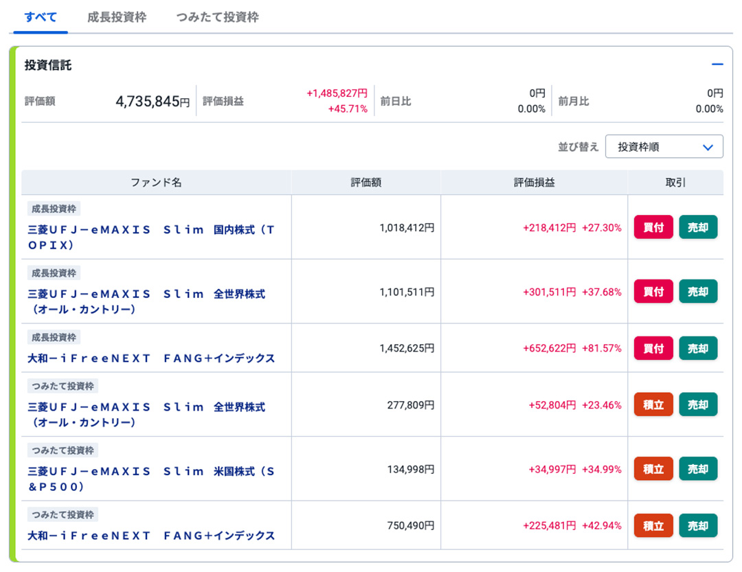Click 売却 for eMAXIS Slim 国内株式 (TOPIX)
The height and width of the screenshot is (572, 742).
point(698,227)
